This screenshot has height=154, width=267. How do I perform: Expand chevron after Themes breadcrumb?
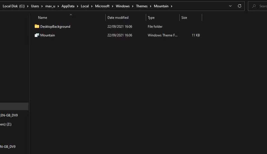click(151, 6)
